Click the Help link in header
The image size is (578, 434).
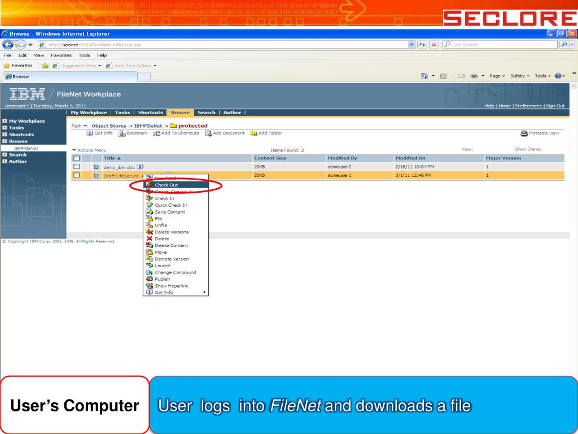pos(489,106)
